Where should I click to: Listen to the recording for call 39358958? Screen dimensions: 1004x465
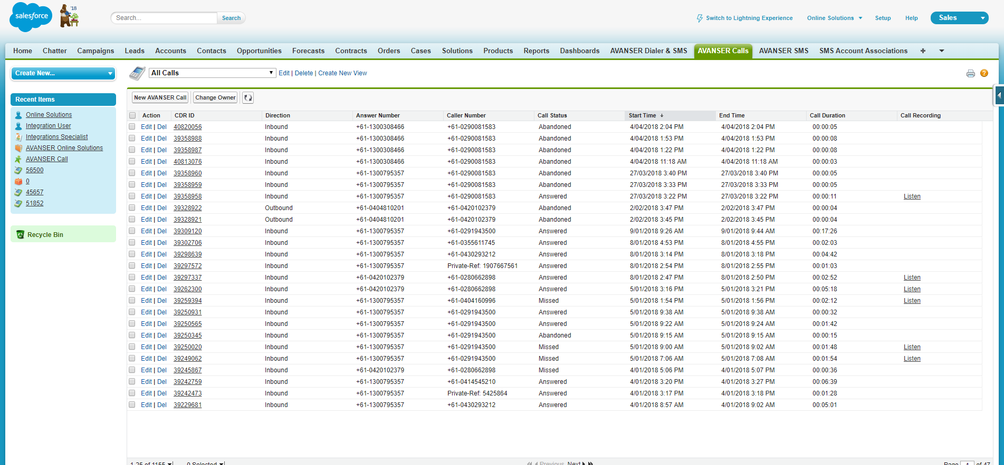912,196
